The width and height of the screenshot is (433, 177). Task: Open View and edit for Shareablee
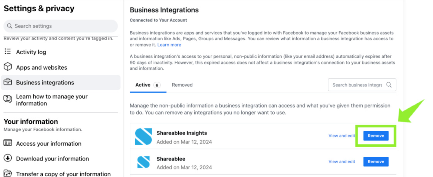[342, 162]
